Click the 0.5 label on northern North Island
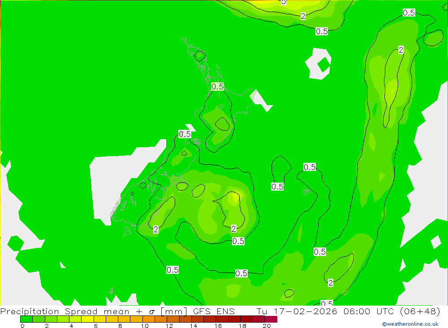Screen dimensions: 448x328 (217, 86)
